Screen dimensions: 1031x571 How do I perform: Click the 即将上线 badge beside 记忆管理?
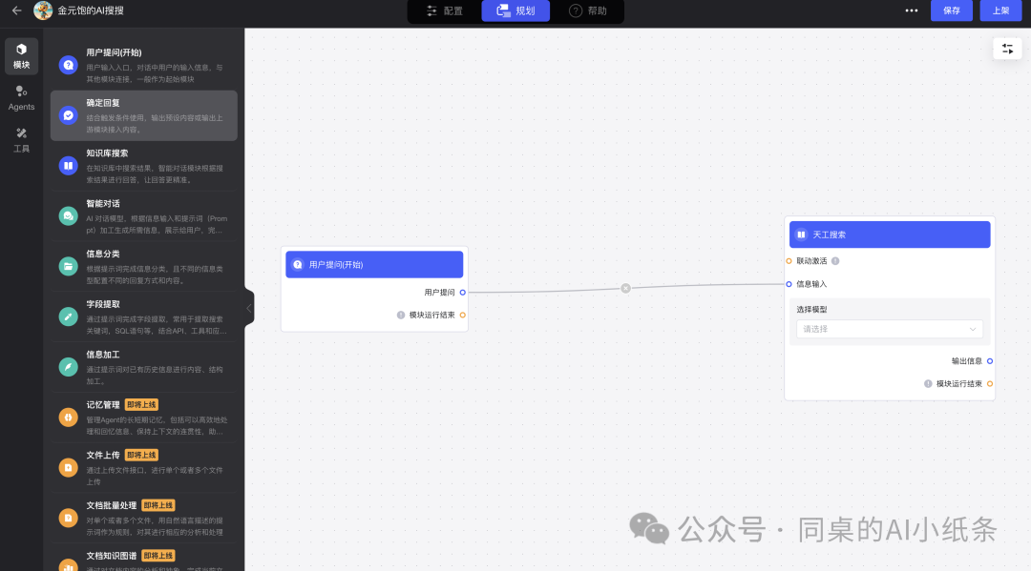[x=141, y=405]
